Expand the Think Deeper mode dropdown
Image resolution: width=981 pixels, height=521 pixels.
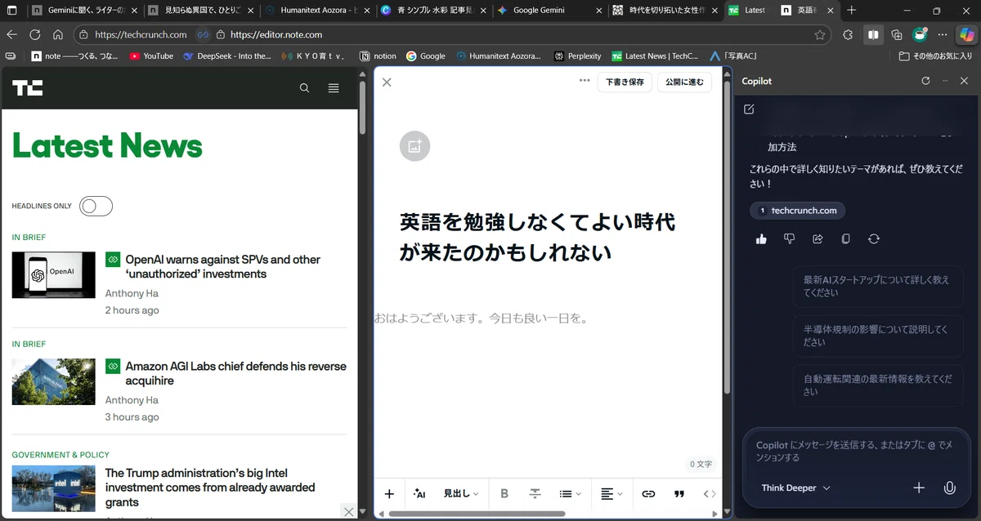(x=795, y=488)
